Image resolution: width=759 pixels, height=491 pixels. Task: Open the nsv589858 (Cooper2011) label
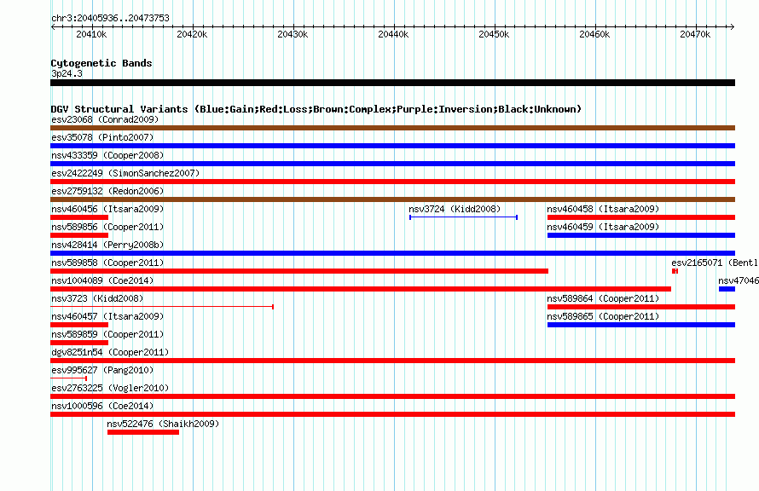coord(107,263)
